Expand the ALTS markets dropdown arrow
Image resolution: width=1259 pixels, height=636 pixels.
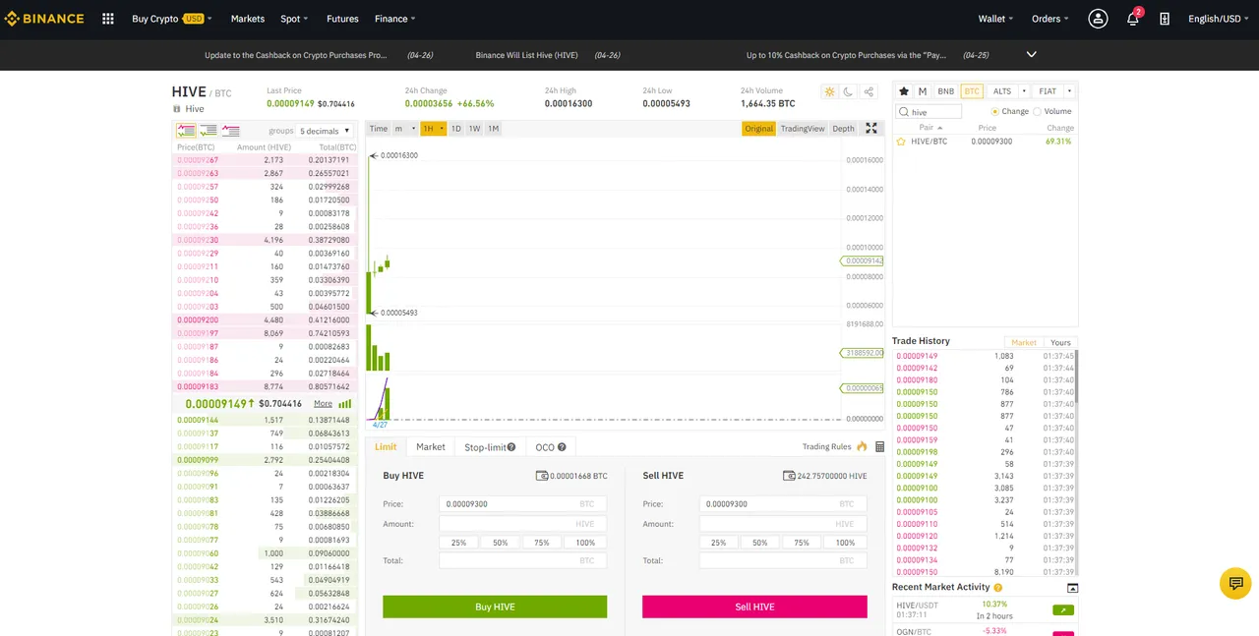(x=1024, y=91)
